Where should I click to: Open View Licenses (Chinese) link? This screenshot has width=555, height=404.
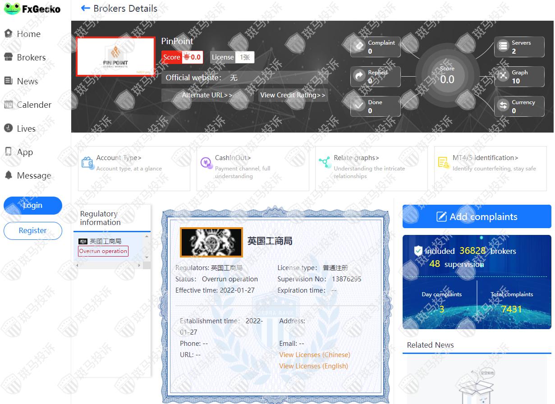(x=314, y=355)
